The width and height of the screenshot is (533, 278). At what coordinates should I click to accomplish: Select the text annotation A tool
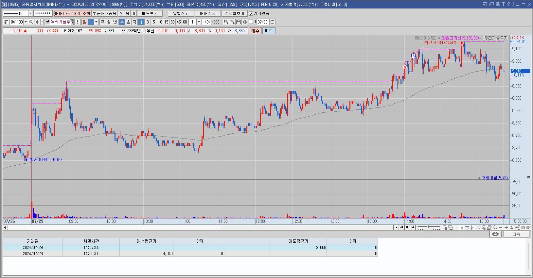tap(512, 228)
